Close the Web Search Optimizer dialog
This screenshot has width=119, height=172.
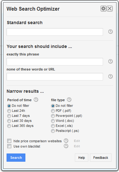[110, 8]
